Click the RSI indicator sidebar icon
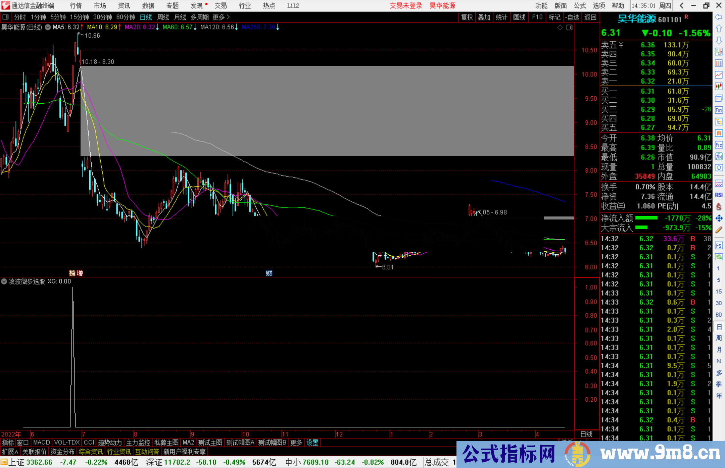This screenshot has width=725, height=468. [719, 195]
